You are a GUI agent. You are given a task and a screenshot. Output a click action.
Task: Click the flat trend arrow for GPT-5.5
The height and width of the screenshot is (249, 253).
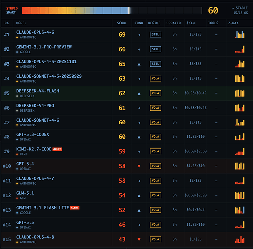139,225
